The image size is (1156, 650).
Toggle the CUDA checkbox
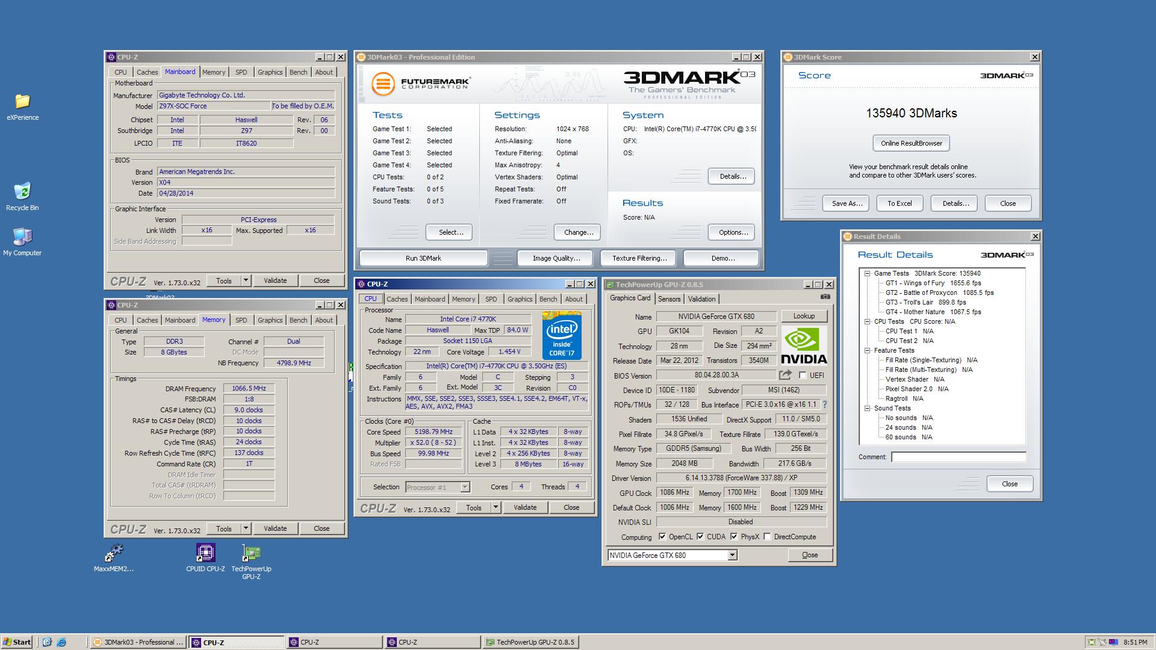tap(700, 537)
